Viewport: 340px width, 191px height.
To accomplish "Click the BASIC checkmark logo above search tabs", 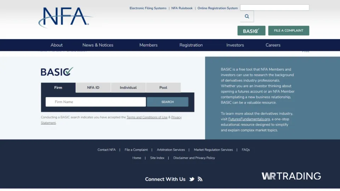I will tap(57, 72).
